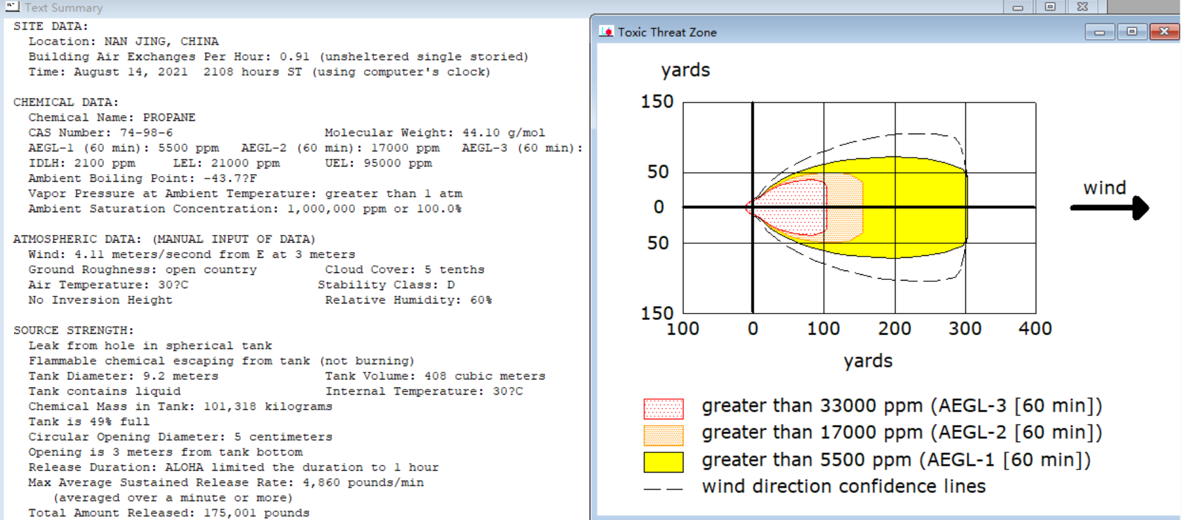Minimize the Toxic Threat Zone window
1181x520 pixels.
tap(1100, 32)
